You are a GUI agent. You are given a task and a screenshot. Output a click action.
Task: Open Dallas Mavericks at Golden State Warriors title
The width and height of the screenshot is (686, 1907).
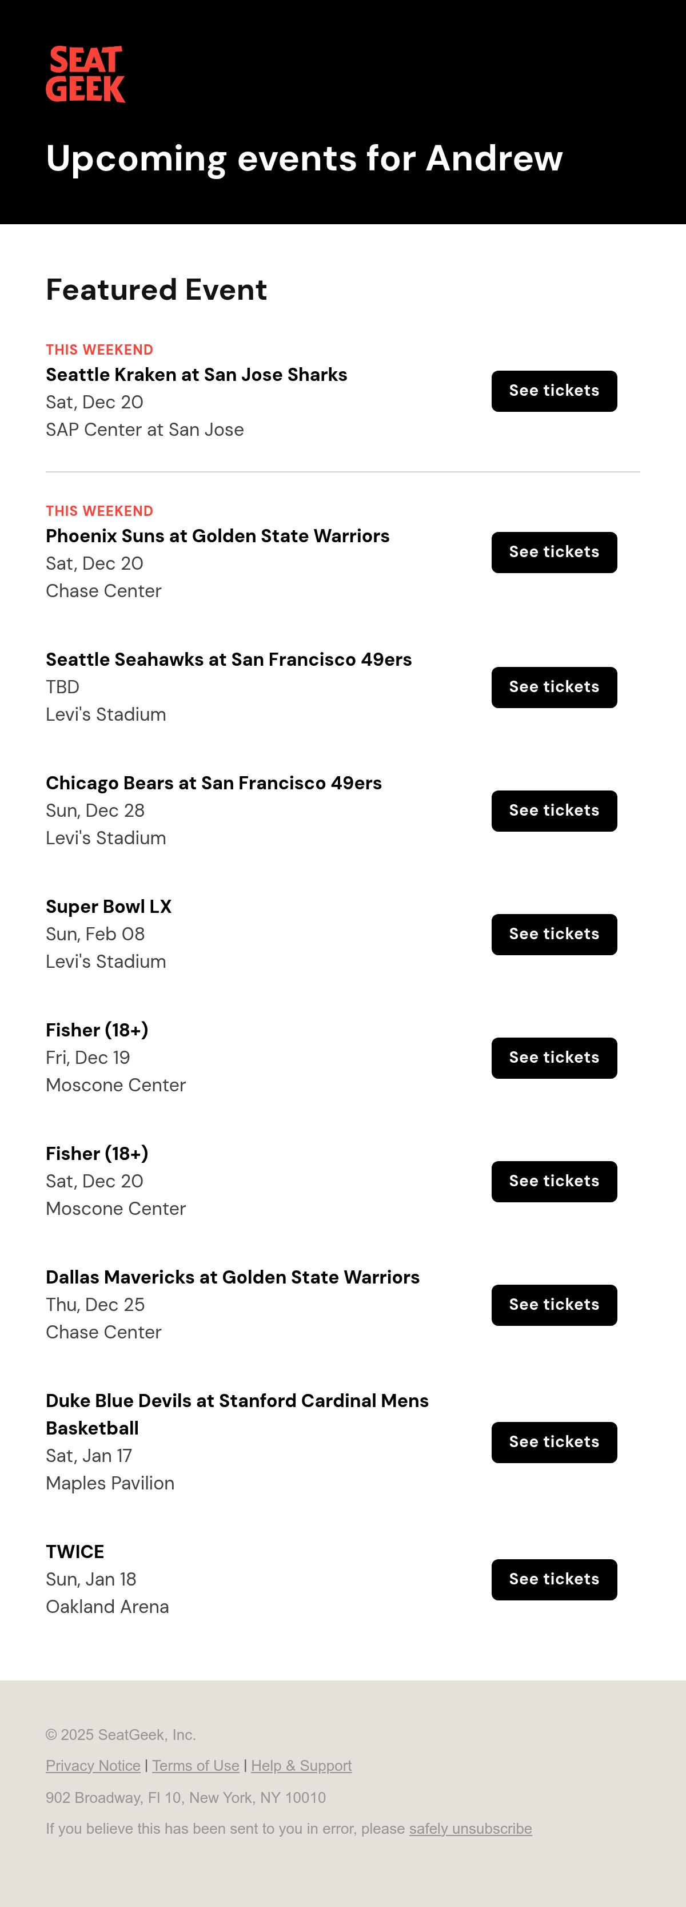click(x=232, y=1277)
